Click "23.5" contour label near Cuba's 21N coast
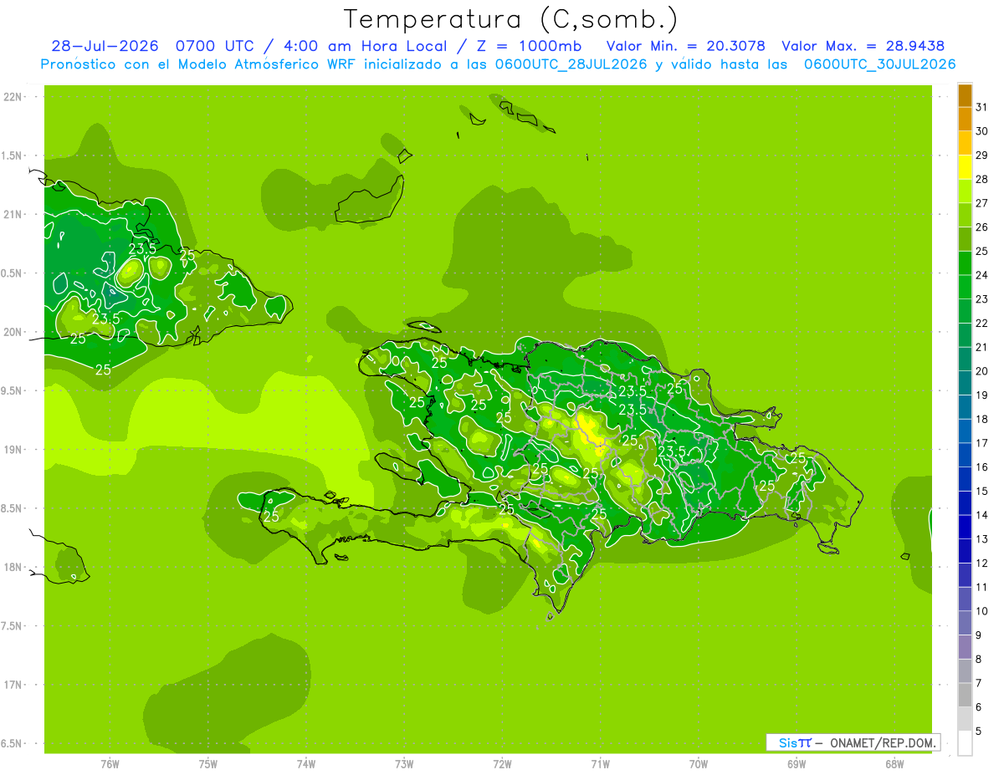Image resolution: width=1004 pixels, height=775 pixels. coord(142,248)
